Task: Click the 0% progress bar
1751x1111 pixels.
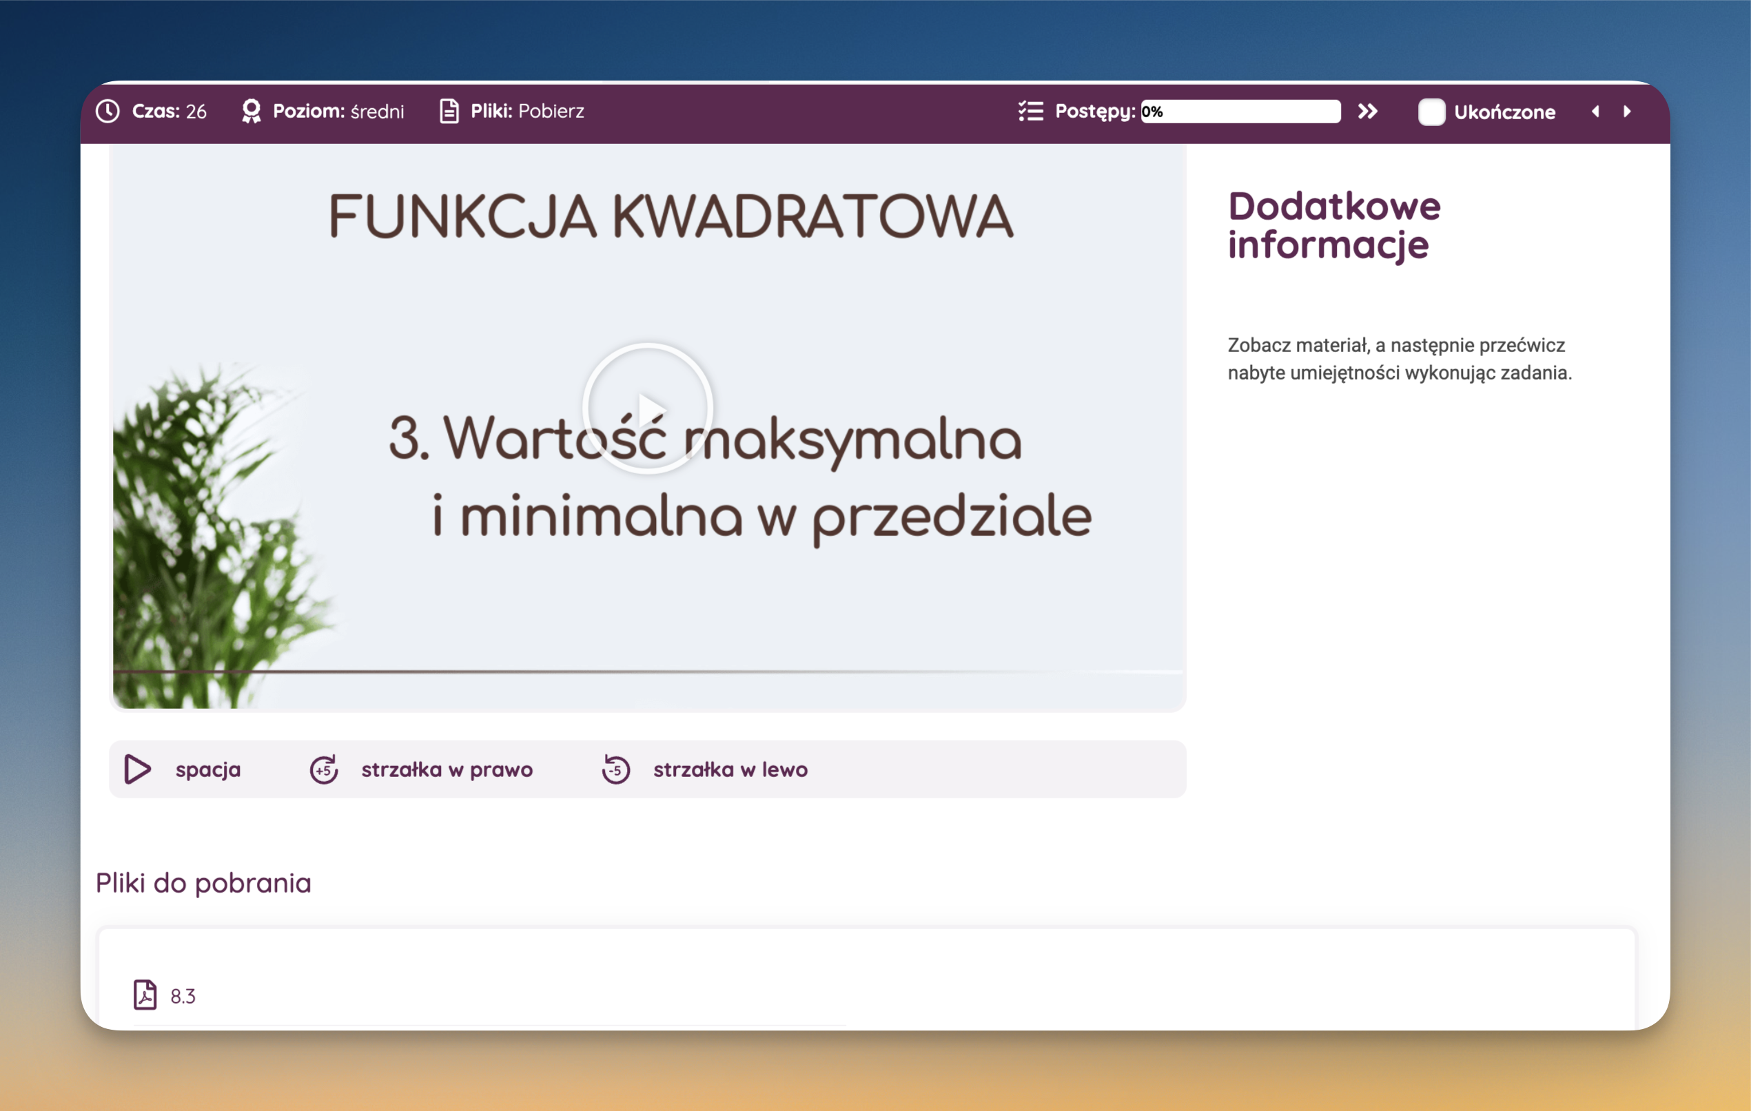Action: point(1240,111)
